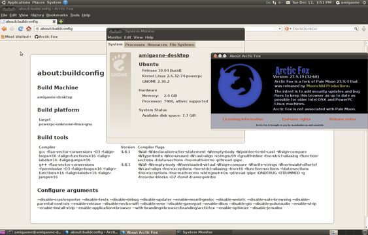This screenshot has width=368, height=235.
Task: Open the Trash icon in bottom panel
Action: (x=364, y=232)
